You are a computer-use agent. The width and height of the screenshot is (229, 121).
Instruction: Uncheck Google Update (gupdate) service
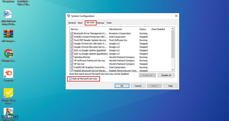[x=72, y=50]
